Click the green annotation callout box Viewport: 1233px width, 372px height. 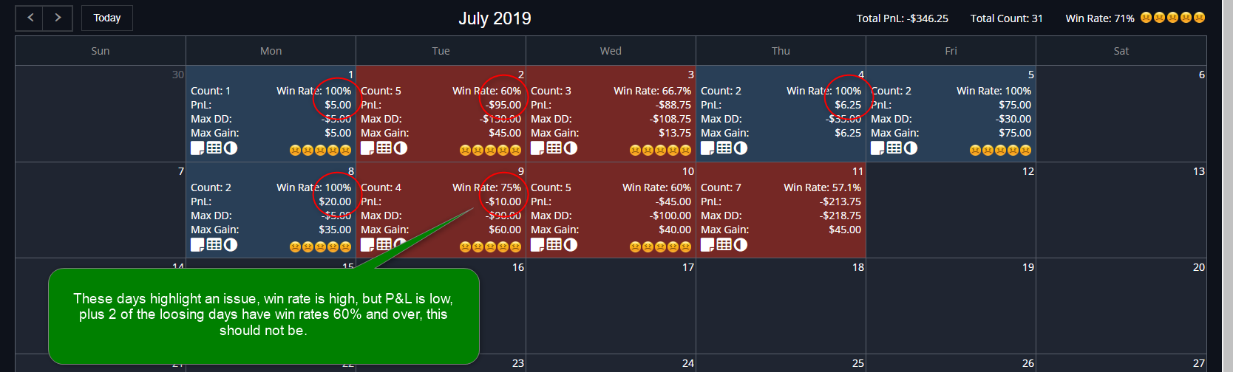click(x=264, y=316)
